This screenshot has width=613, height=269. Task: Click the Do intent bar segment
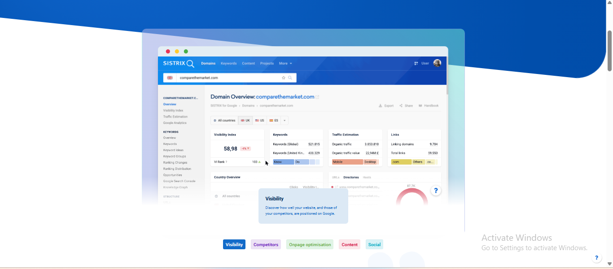pos(302,162)
